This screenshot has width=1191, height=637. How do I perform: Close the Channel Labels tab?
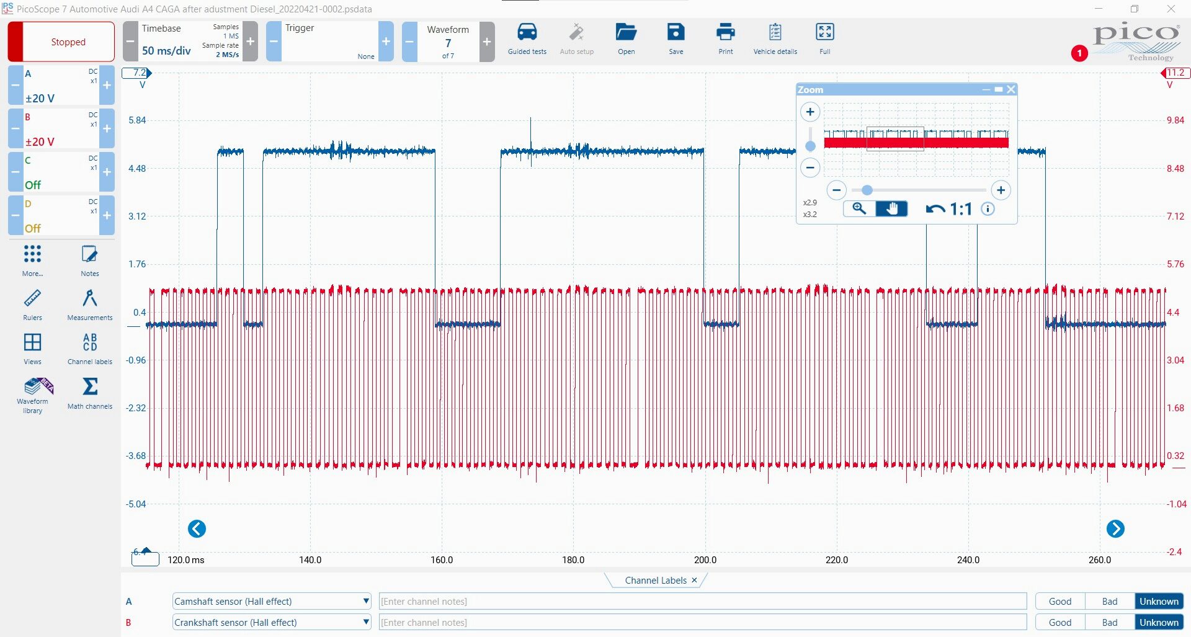click(x=694, y=581)
